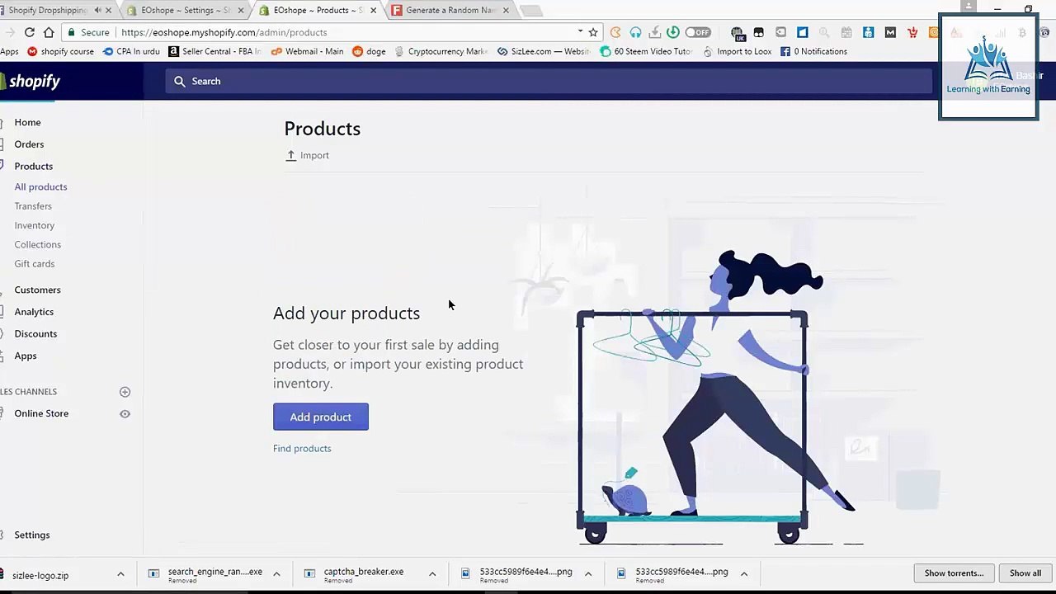
Task: Toggle the OFF extension switch
Action: point(697,32)
